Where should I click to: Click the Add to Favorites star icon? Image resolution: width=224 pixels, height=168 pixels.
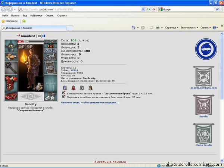click(x=24, y=21)
